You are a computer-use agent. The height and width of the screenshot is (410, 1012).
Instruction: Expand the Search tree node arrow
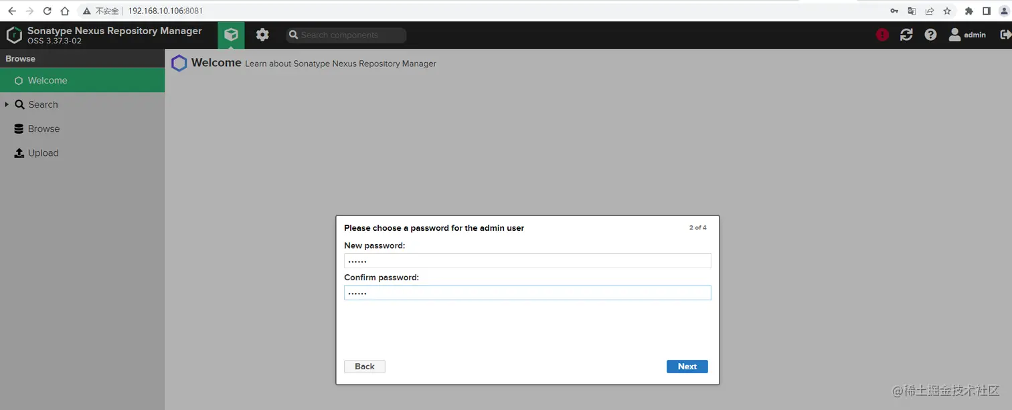[7, 104]
